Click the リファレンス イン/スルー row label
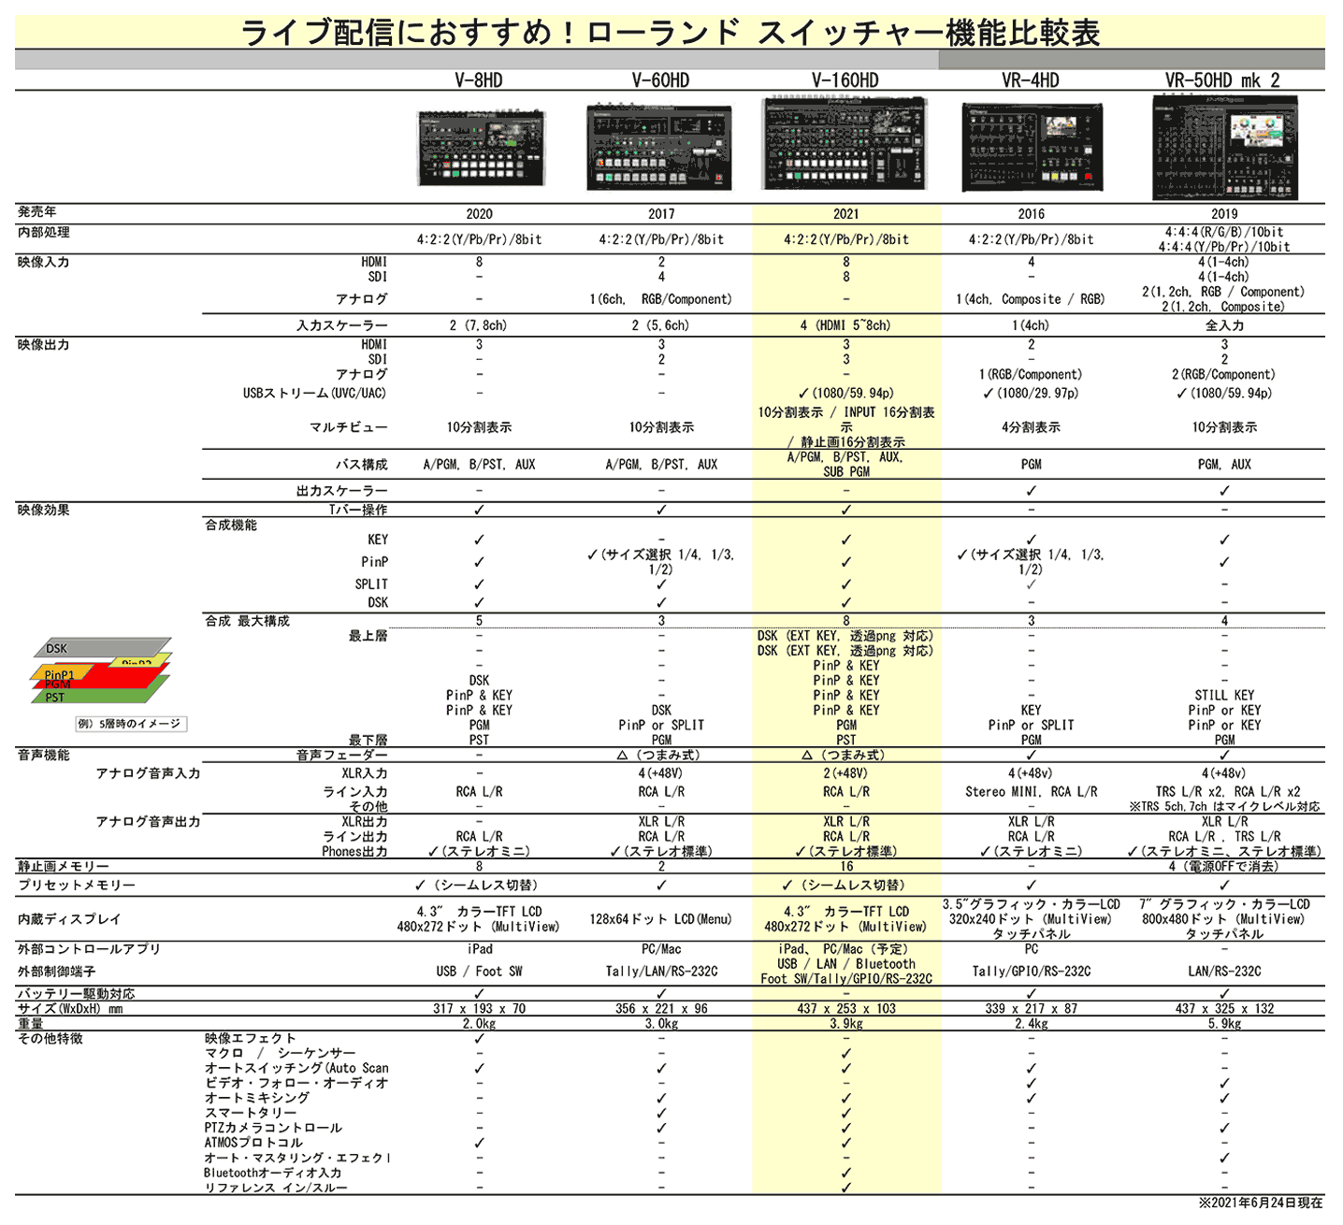Screen dimensions: 1343x1225 276,1188
